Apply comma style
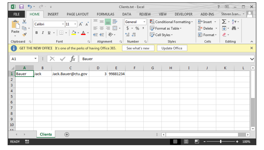The image size is (264, 150). pyautogui.click(x=143, y=28)
